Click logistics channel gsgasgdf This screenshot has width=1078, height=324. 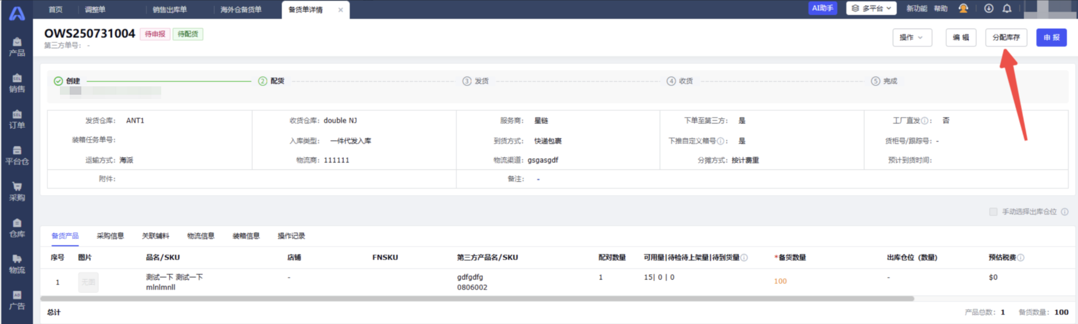pos(543,161)
